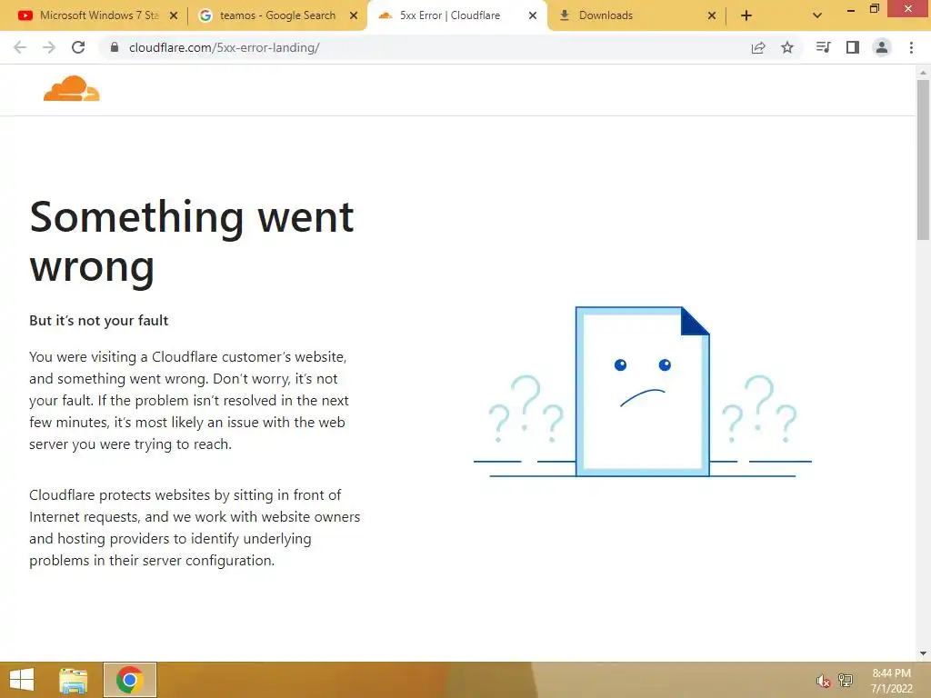Image resolution: width=931 pixels, height=698 pixels.
Task: Click the "Something went wrong" heading
Action: (x=192, y=242)
